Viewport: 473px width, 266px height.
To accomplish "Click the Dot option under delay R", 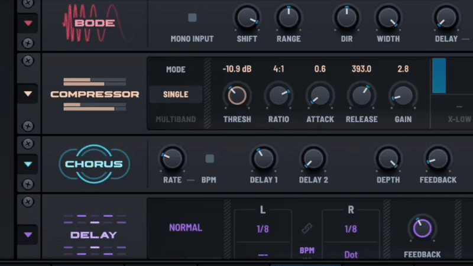I will (351, 255).
